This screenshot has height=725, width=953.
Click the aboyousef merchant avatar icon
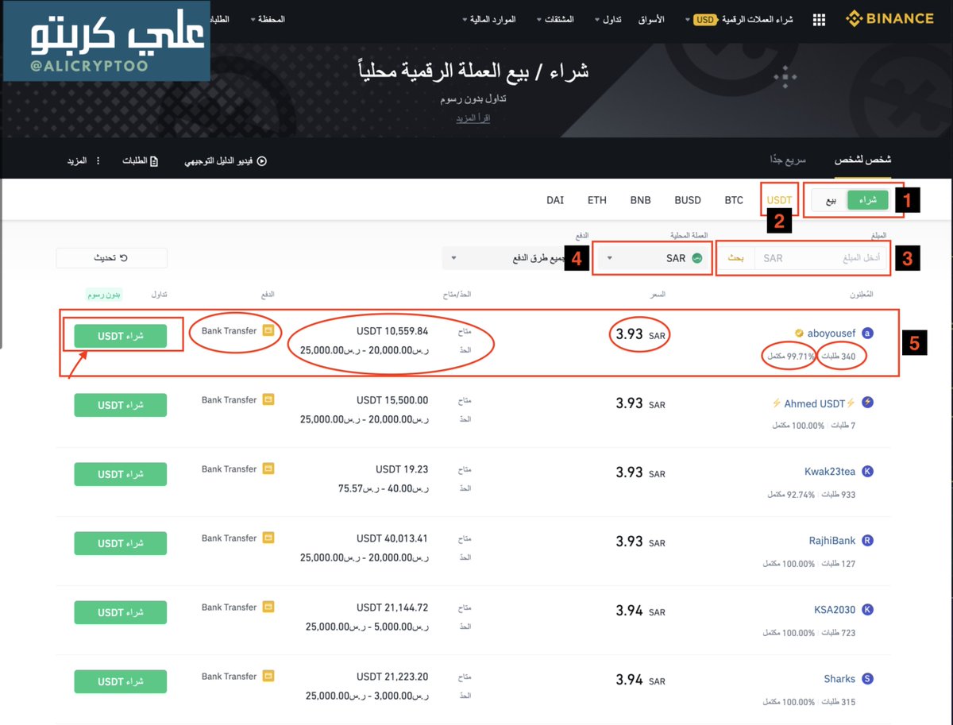click(867, 334)
